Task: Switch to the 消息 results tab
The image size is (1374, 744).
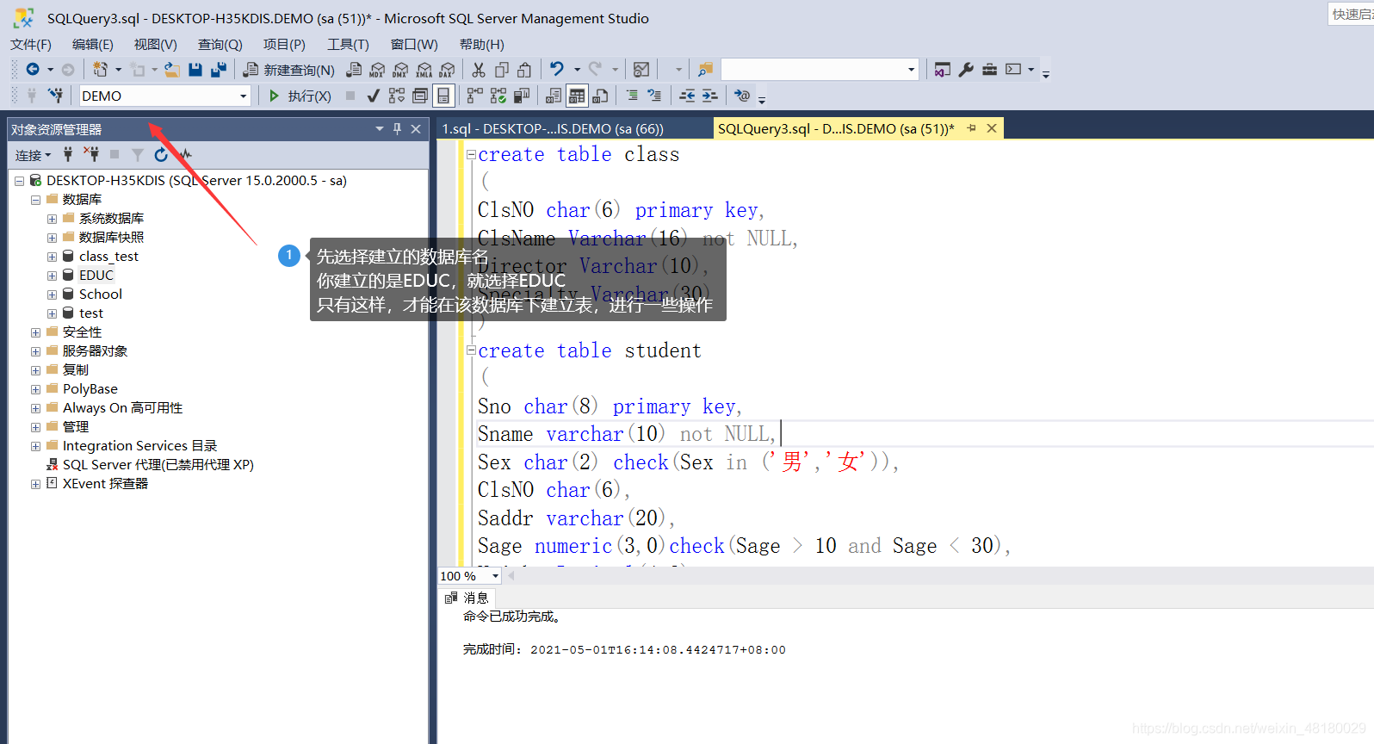Action: (467, 598)
